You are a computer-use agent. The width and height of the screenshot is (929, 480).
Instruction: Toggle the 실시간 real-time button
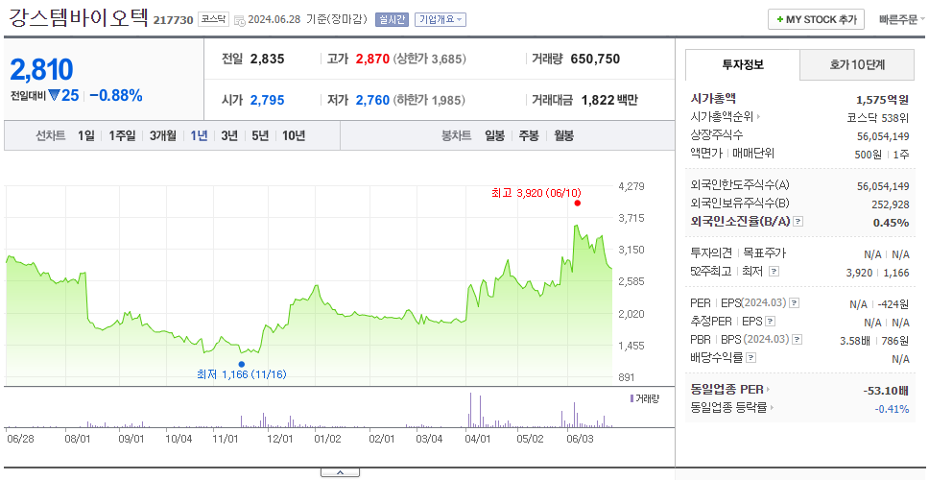point(392,19)
